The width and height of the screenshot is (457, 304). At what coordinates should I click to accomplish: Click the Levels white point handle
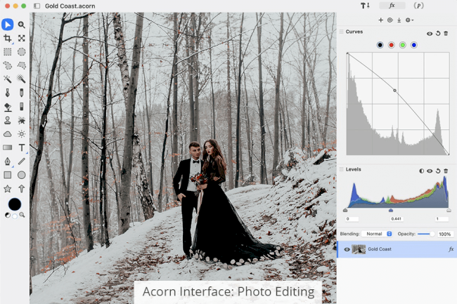[449, 210]
